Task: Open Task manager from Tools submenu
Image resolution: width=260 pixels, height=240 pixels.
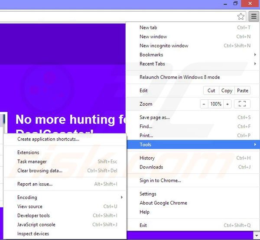Action: click(x=65, y=162)
